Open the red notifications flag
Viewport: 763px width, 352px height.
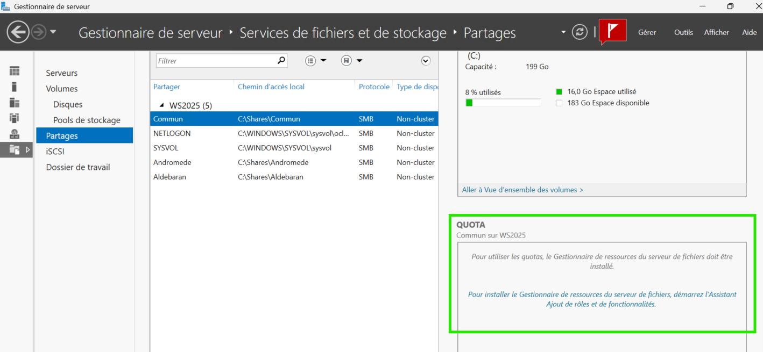pos(612,32)
